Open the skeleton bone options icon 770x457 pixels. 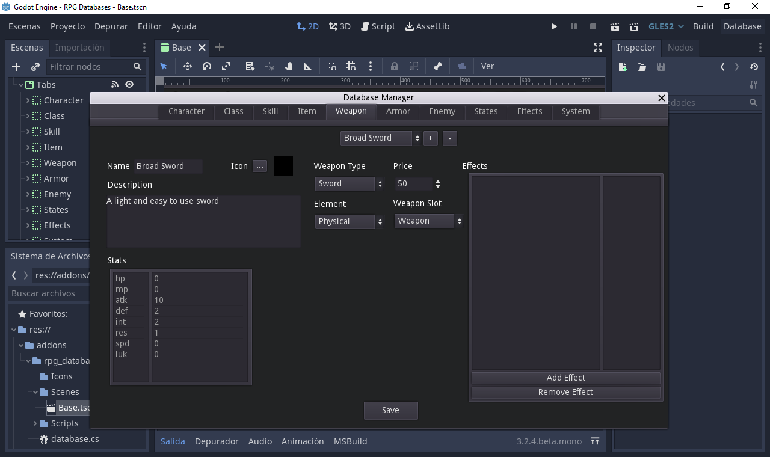click(x=438, y=66)
